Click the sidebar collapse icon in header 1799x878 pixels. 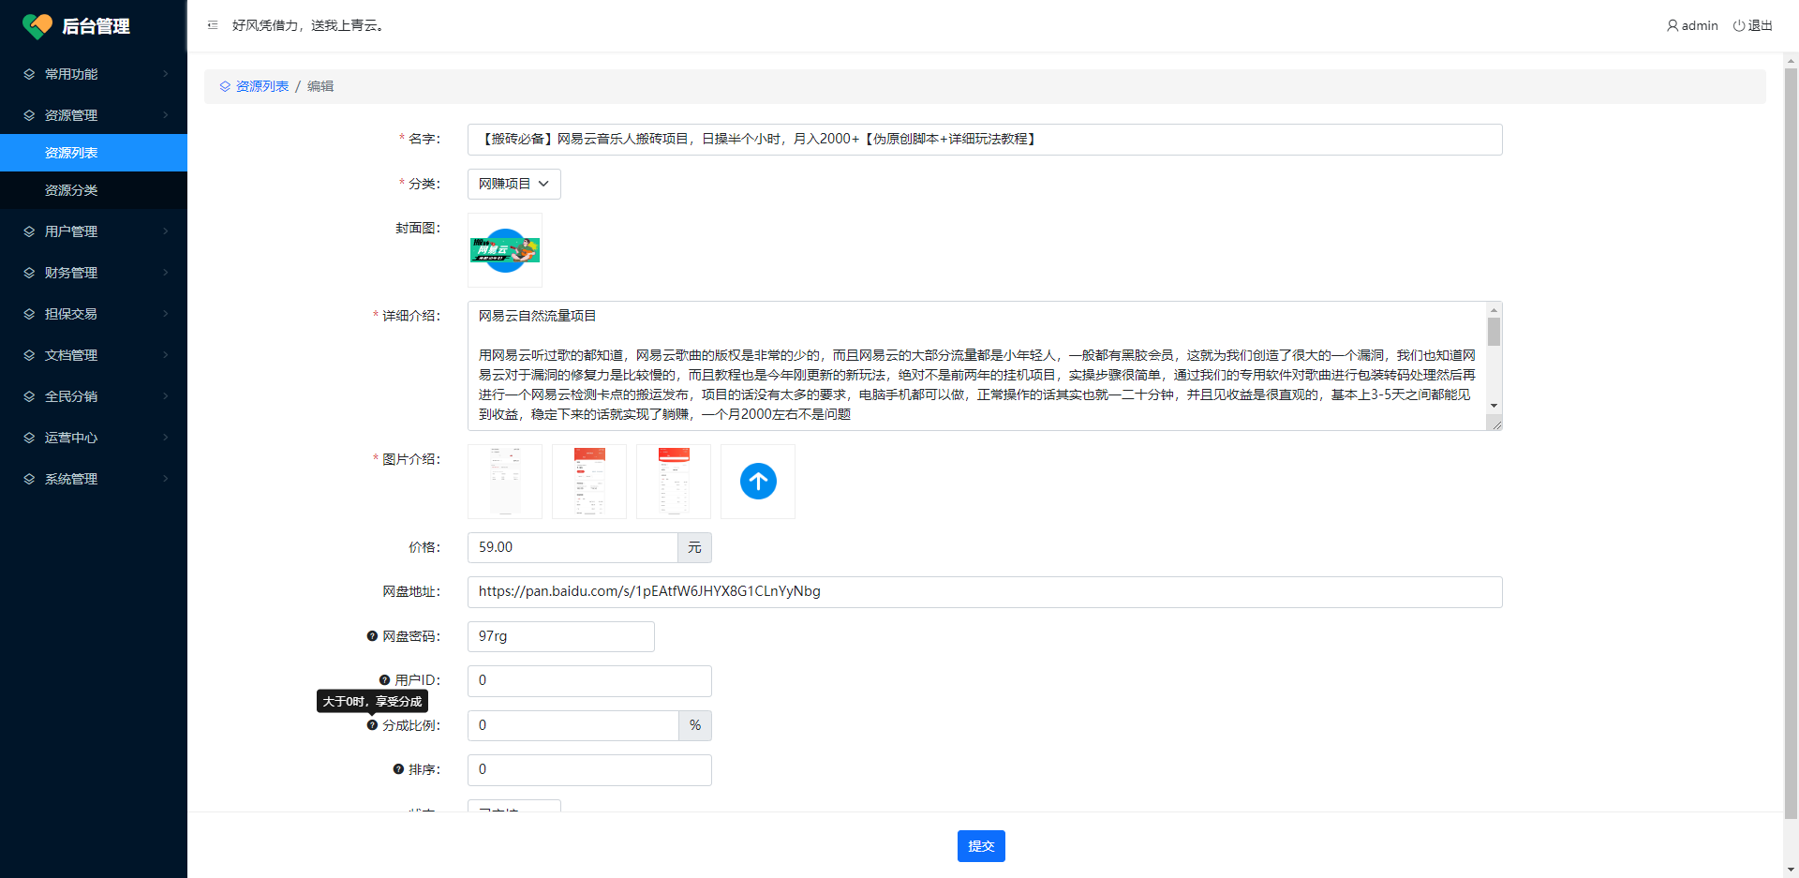[x=213, y=25]
